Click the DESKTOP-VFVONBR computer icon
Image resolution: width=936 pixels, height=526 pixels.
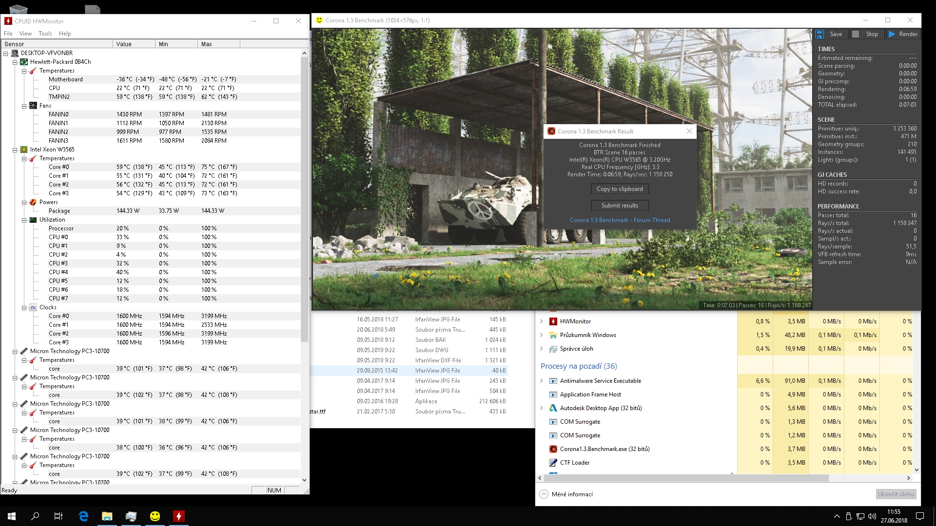(x=15, y=53)
